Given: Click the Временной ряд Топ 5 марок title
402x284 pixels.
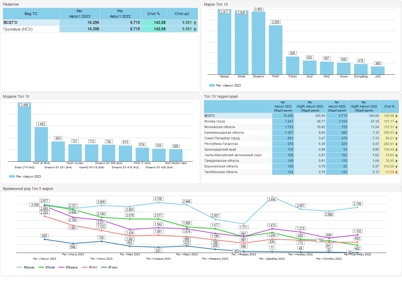Looking at the screenshot, I should pos(28,189).
